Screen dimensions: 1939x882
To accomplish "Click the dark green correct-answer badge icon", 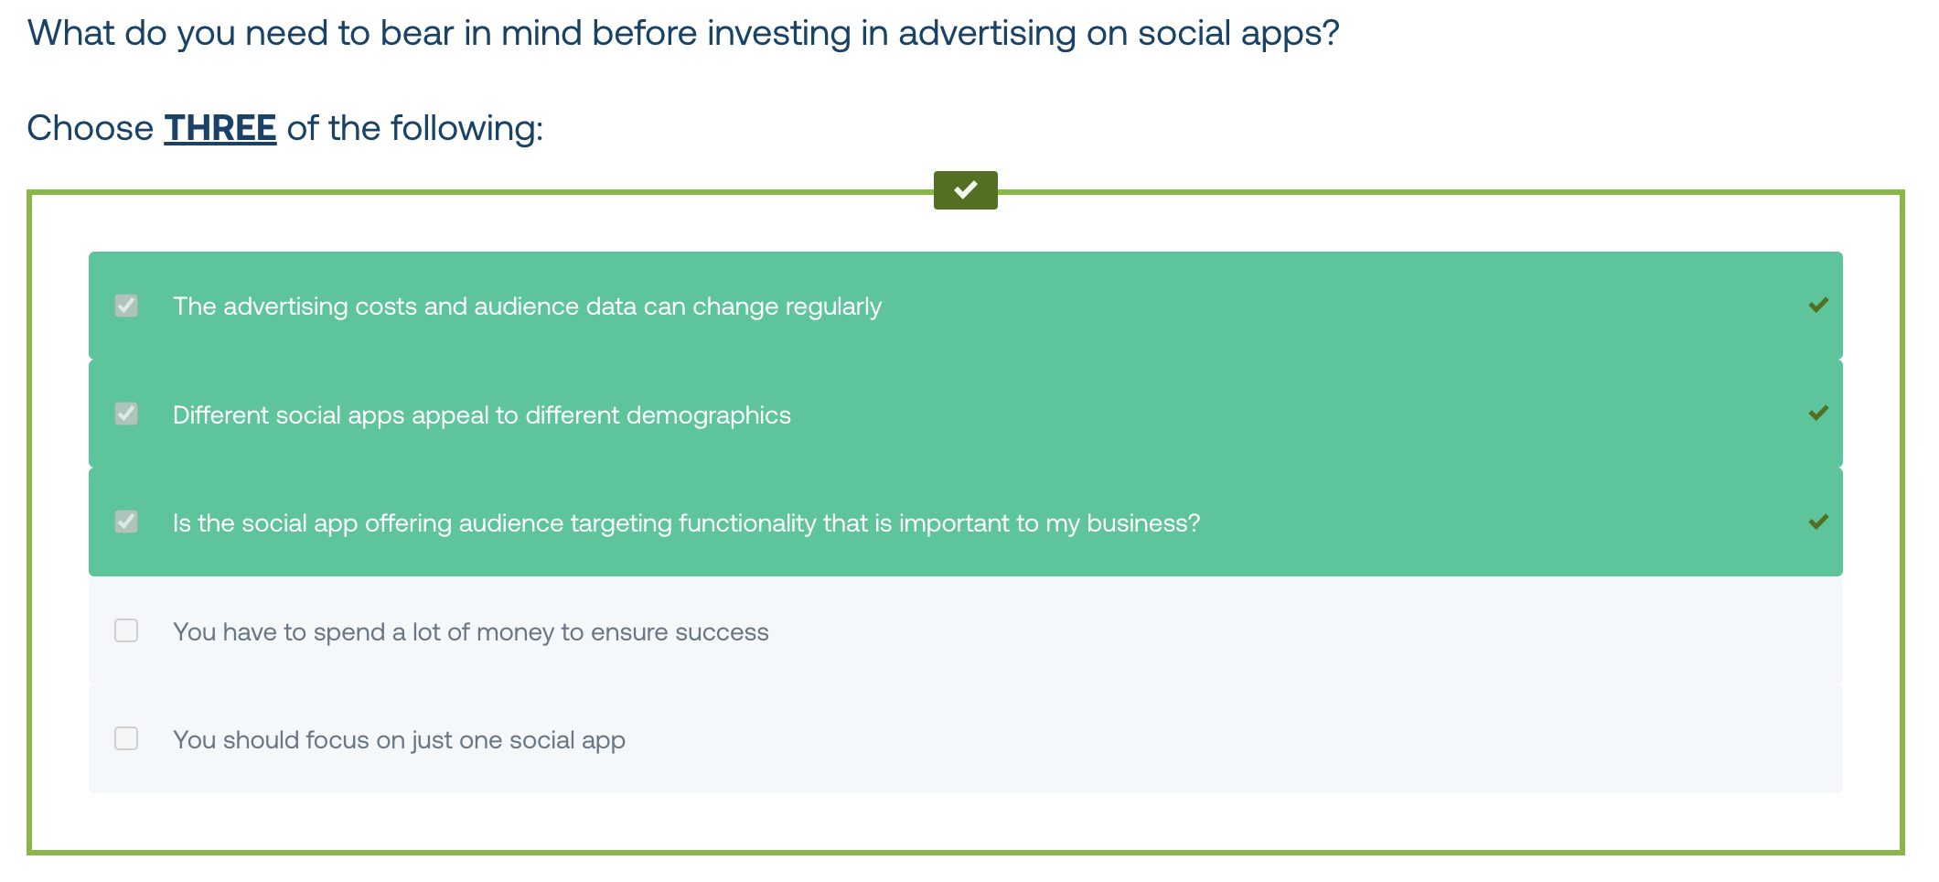I will [x=965, y=190].
